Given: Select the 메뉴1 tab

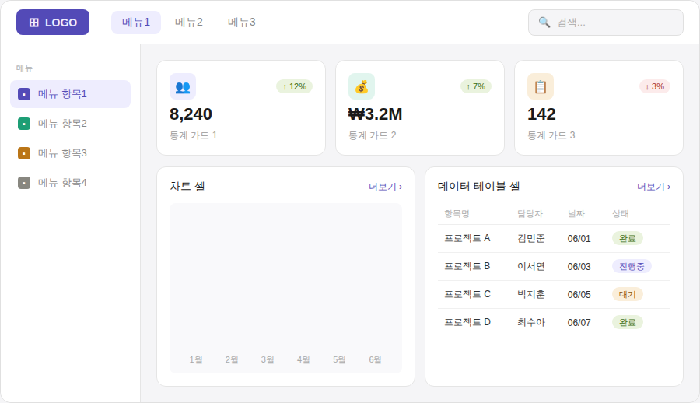Looking at the screenshot, I should click(x=135, y=23).
